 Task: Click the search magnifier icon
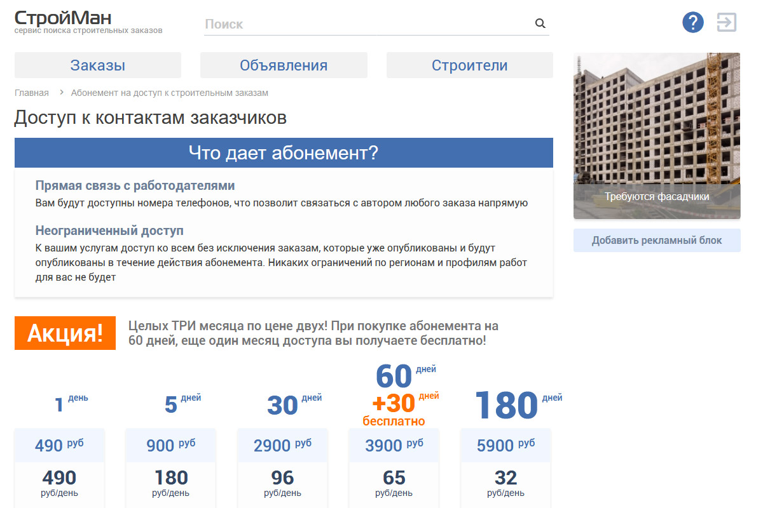click(540, 24)
